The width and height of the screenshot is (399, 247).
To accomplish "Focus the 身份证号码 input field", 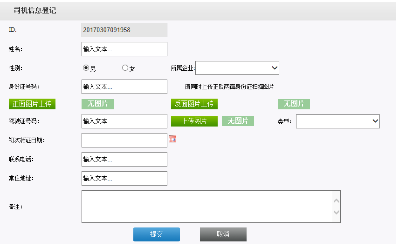I will [124, 87].
